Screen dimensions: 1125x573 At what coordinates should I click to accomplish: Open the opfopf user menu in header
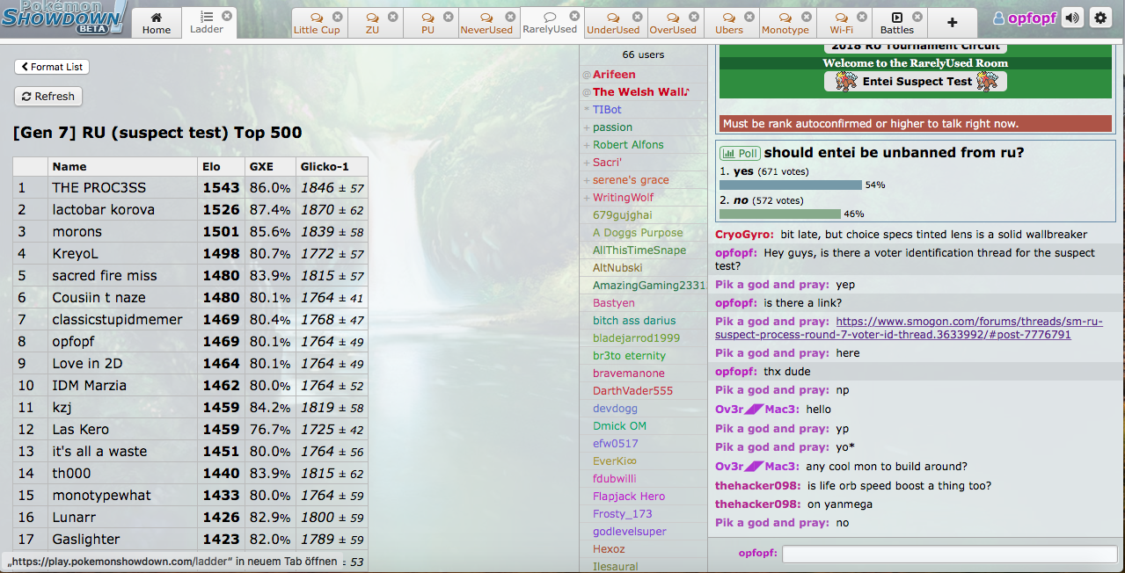click(x=1025, y=18)
